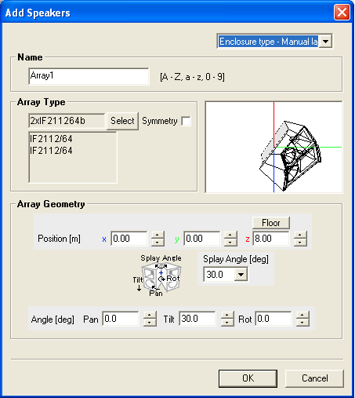Screen dimensions: 355x398
Task: Click the Cancel button
Action: (314, 378)
